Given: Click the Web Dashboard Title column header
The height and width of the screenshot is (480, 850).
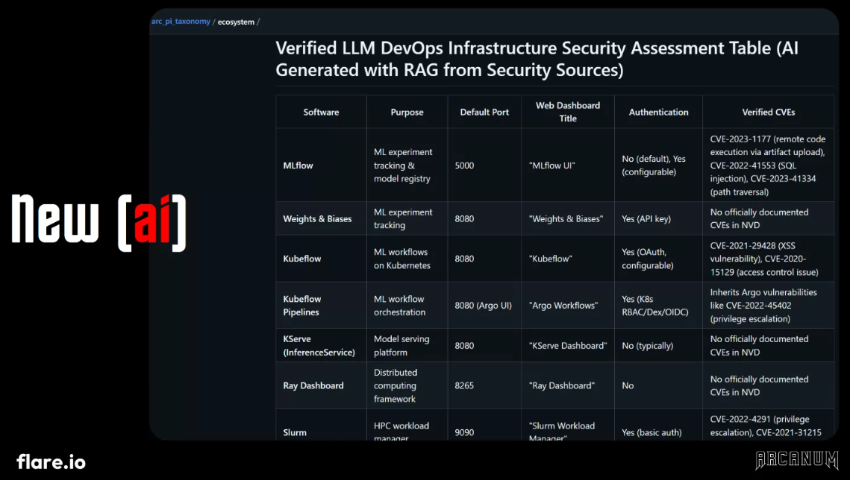Looking at the screenshot, I should click(x=568, y=112).
